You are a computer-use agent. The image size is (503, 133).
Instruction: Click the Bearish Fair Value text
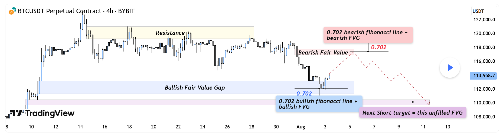click(323, 53)
